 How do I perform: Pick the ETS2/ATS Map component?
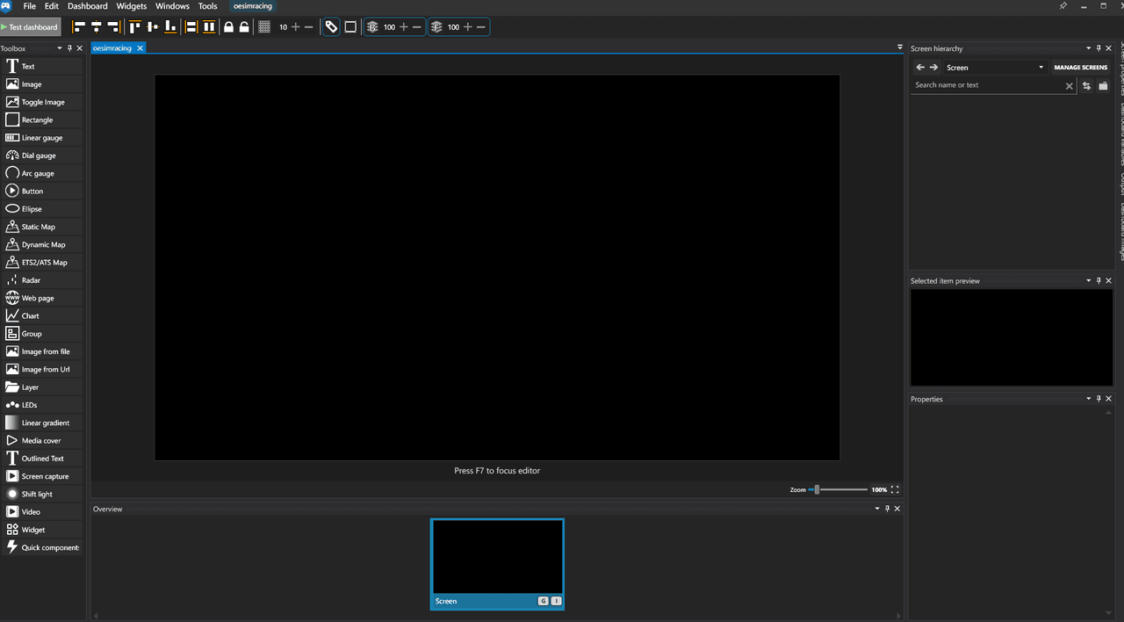(x=41, y=262)
